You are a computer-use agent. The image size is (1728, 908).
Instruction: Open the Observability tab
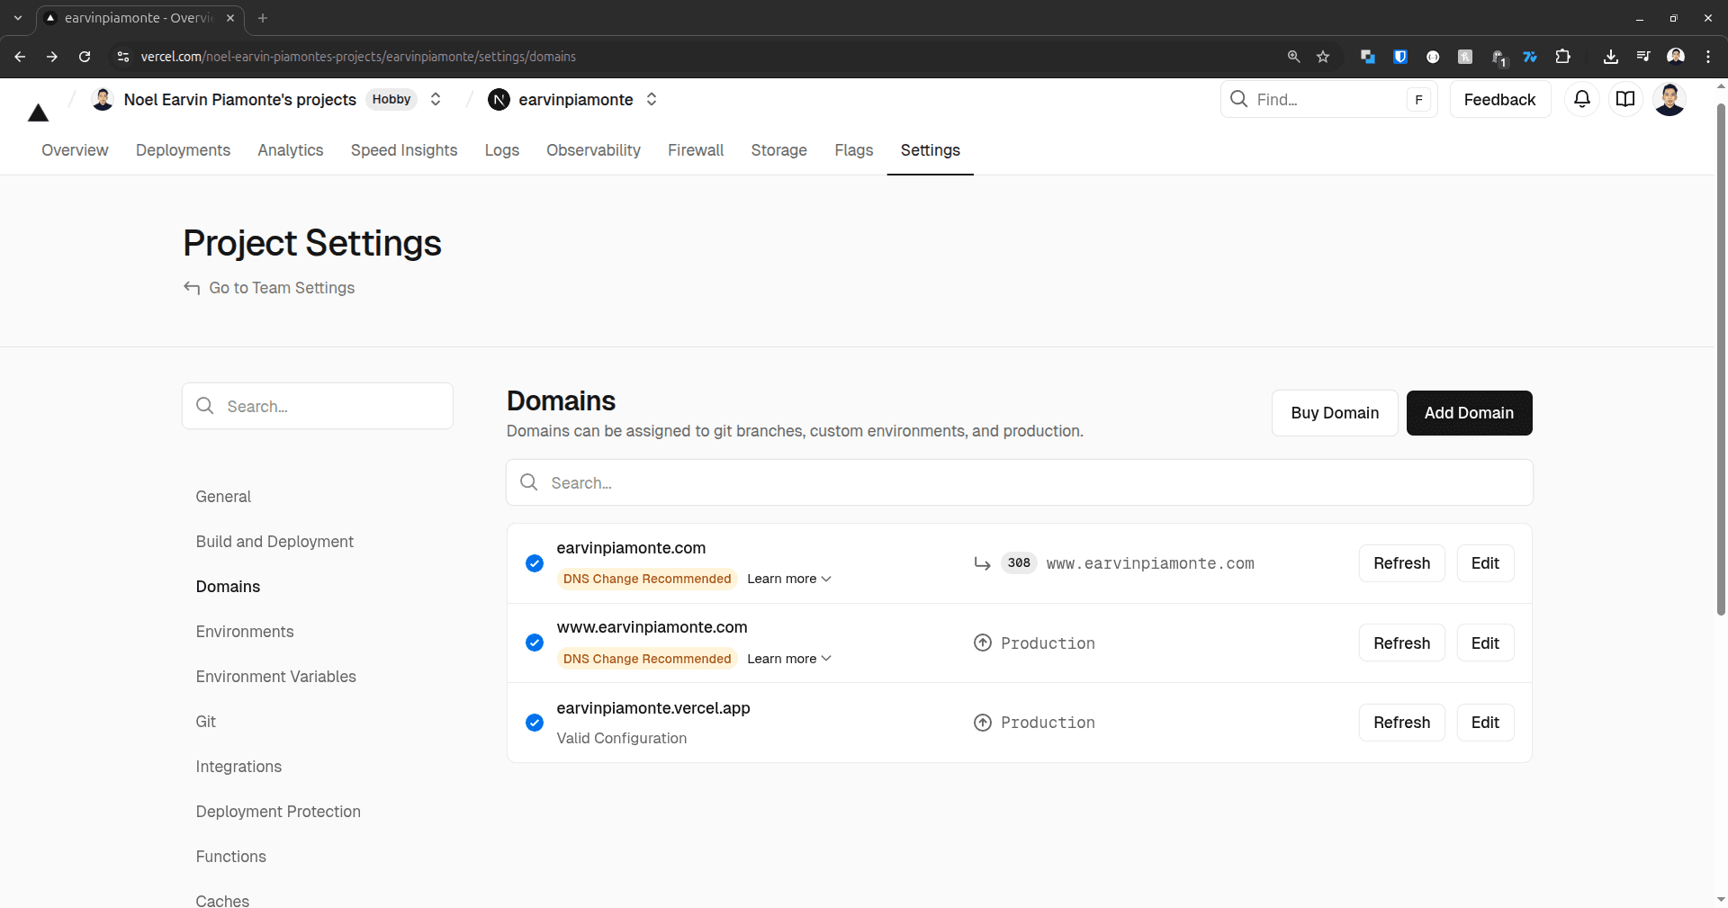[x=593, y=150]
